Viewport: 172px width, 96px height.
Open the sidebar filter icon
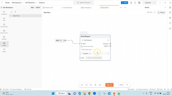tap(15, 12)
